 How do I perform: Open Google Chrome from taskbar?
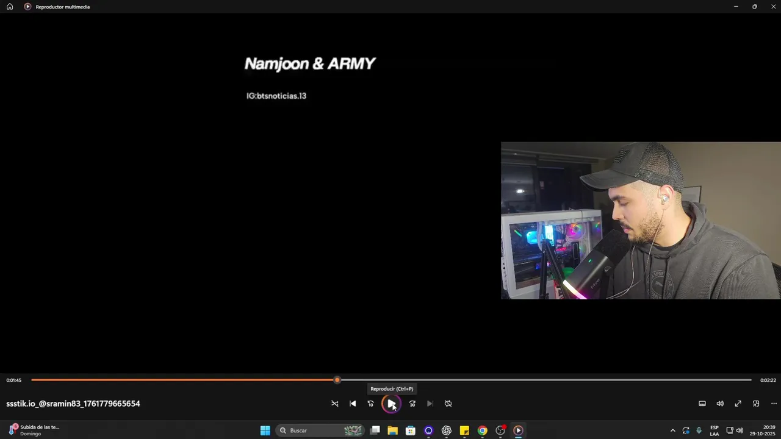click(482, 430)
